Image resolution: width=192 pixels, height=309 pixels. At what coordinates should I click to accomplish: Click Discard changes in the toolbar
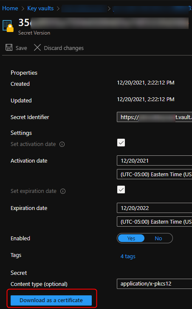64,48
